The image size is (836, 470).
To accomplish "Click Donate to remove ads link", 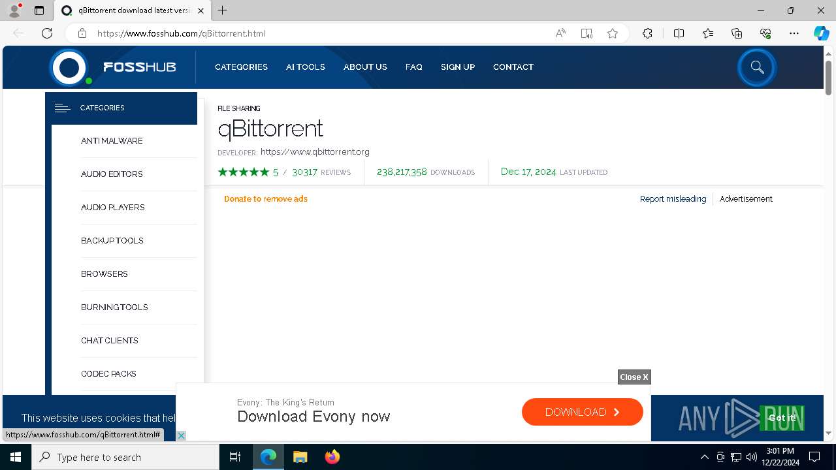I will (x=266, y=199).
